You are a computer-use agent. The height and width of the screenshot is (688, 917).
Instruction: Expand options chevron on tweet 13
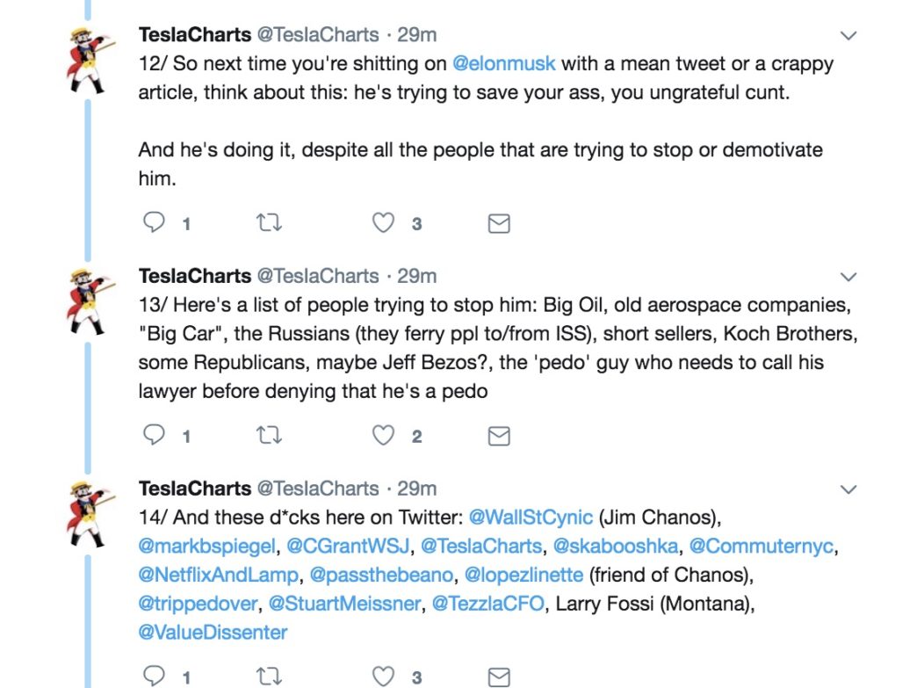(x=848, y=277)
